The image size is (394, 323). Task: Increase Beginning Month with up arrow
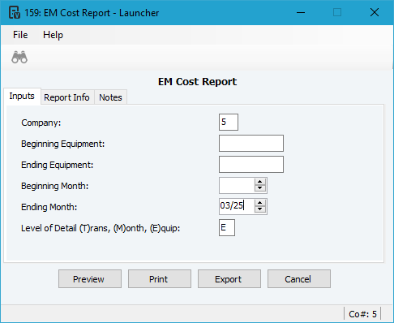pos(260,182)
